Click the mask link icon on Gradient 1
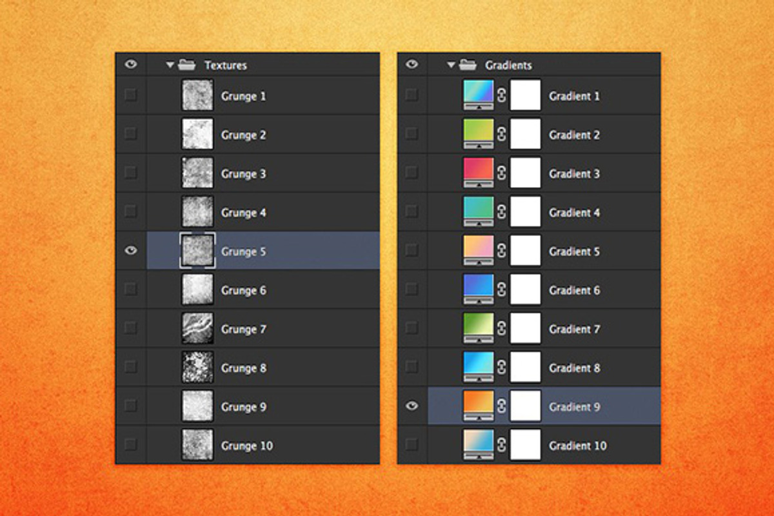Image resolution: width=774 pixels, height=516 pixels. point(502,96)
